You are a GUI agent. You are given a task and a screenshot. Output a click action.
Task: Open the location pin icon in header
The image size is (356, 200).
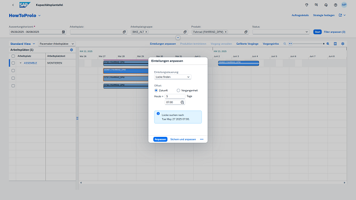click(306, 5)
